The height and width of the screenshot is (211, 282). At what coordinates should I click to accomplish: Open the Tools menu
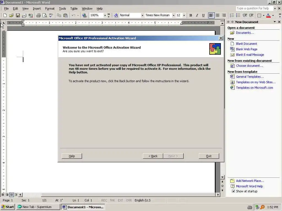(x=63, y=9)
